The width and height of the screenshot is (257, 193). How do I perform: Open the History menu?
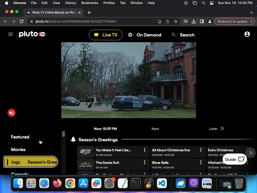point(71,3)
